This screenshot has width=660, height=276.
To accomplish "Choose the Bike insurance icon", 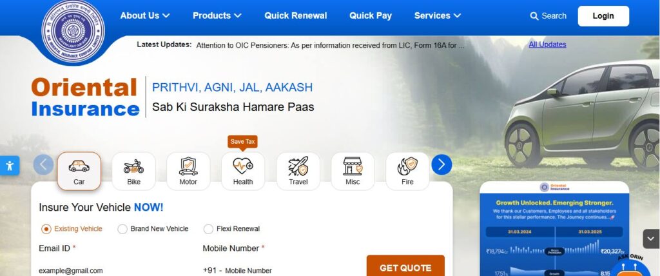I will (133, 171).
